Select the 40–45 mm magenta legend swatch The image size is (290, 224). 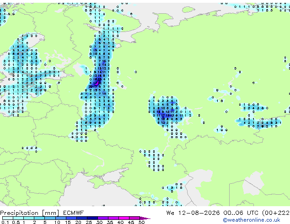[124, 218]
